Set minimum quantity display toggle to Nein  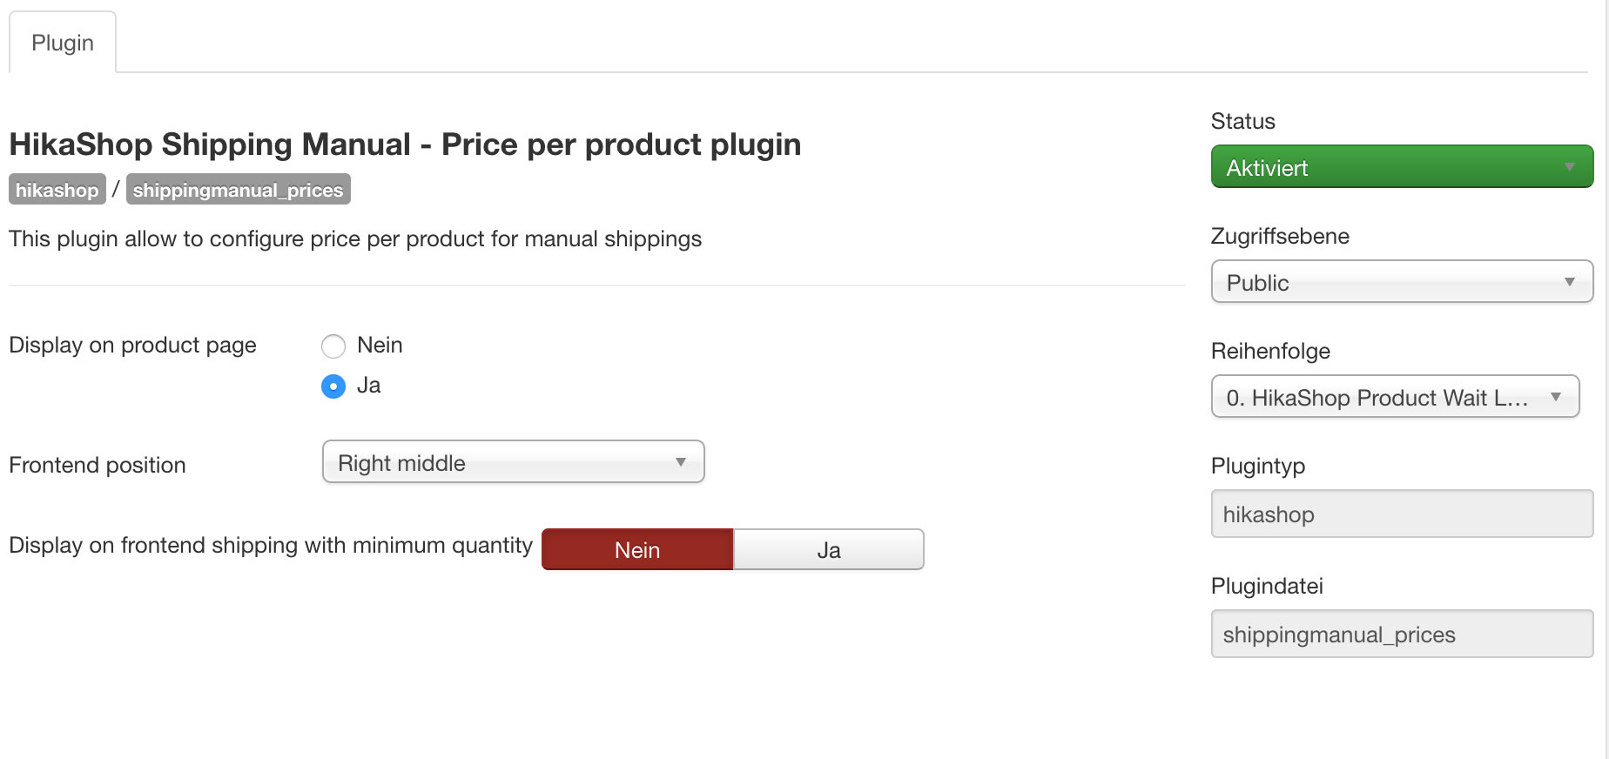pyautogui.click(x=637, y=550)
